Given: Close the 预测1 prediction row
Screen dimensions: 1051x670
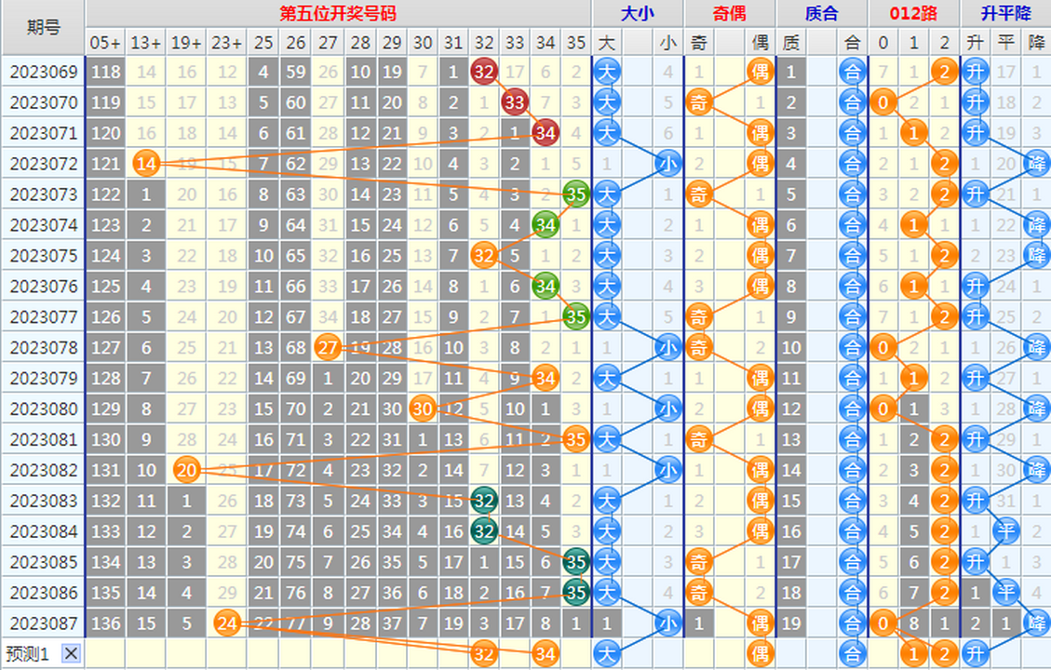Looking at the screenshot, I should pos(71,654).
